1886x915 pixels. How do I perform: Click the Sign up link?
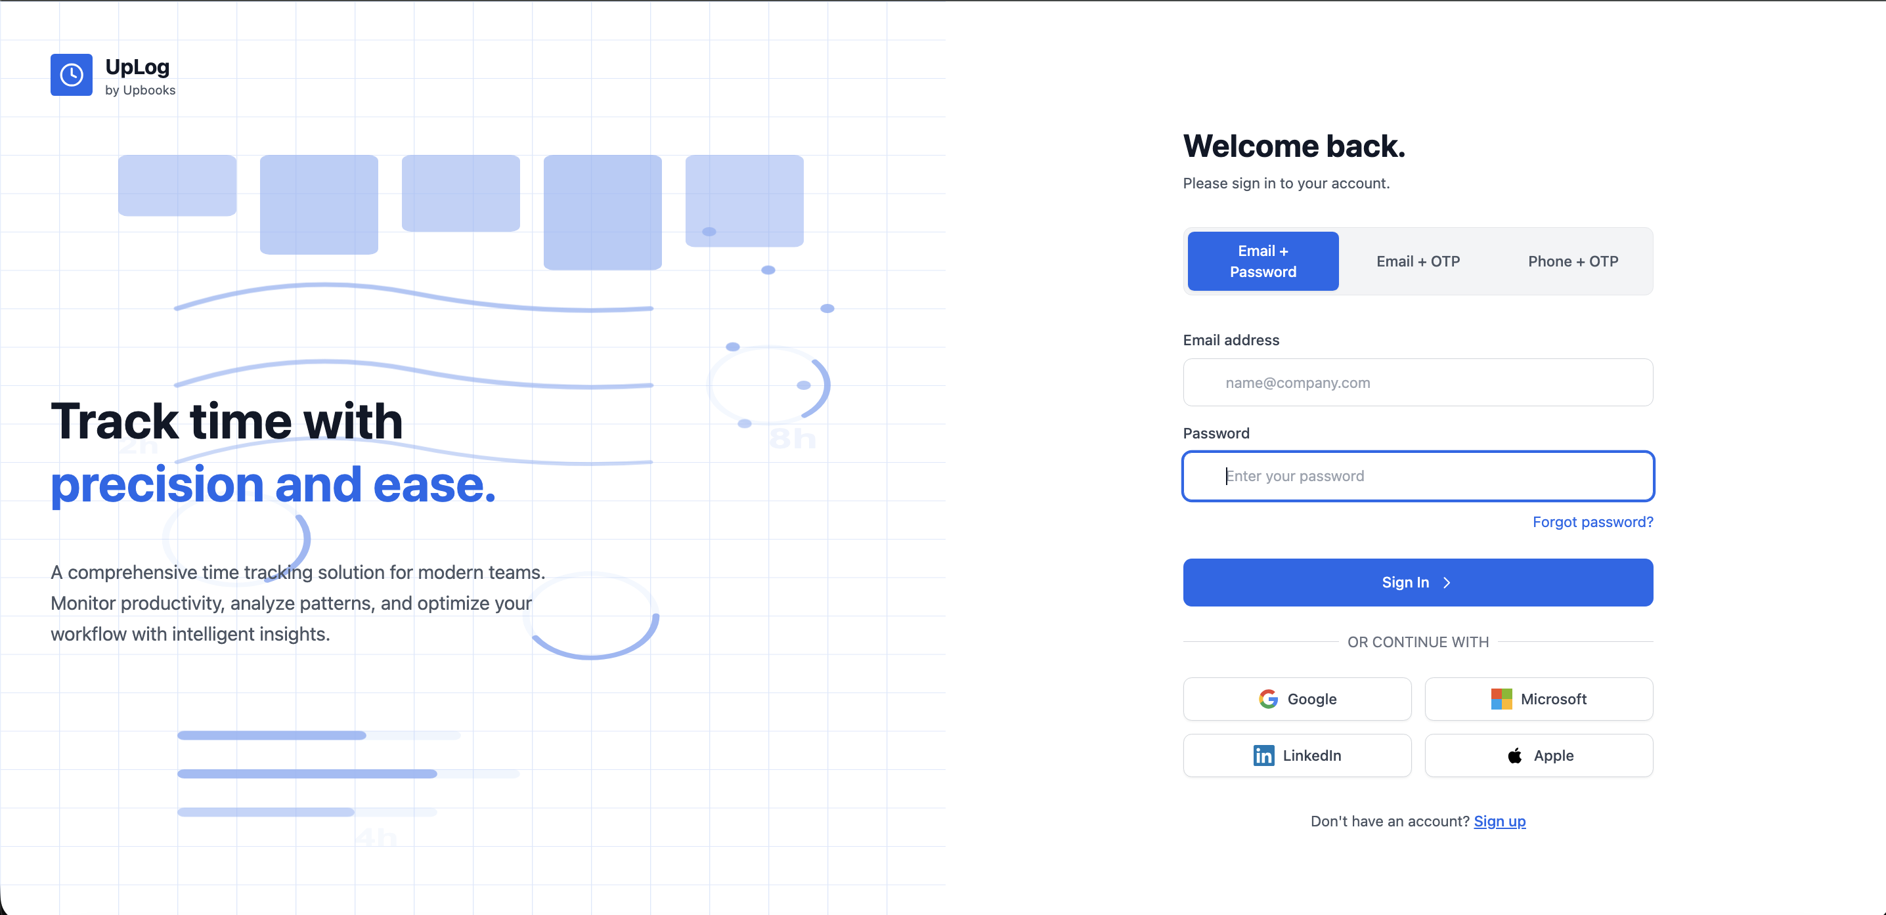click(1499, 820)
